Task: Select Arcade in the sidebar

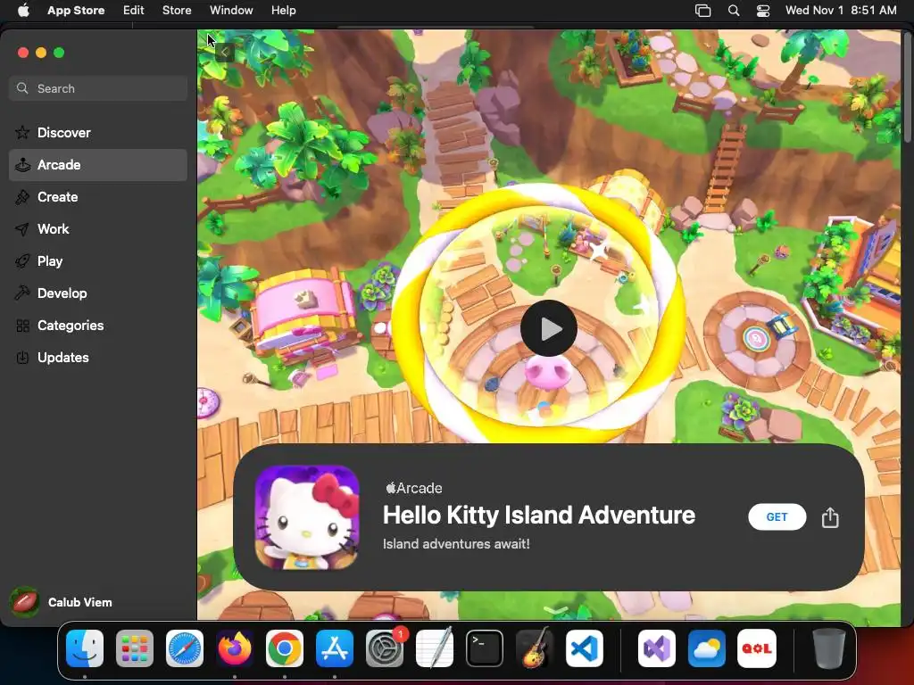Action: 98,165
